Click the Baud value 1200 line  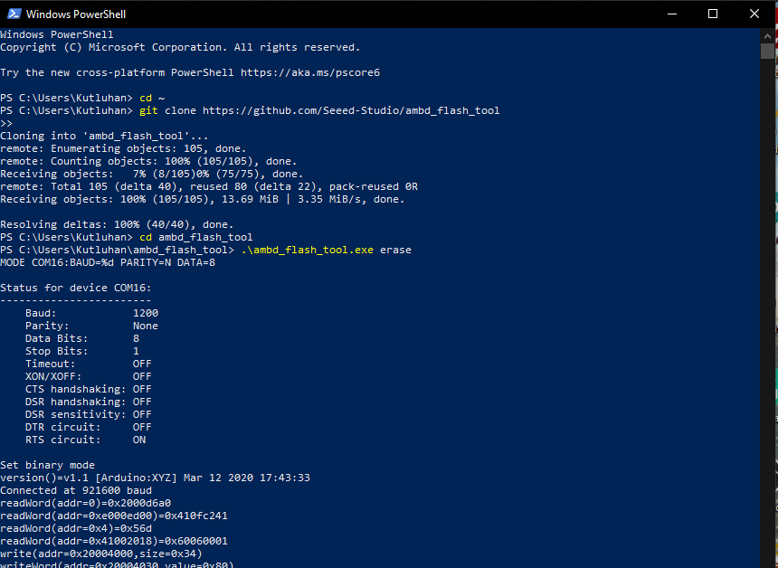(90, 312)
